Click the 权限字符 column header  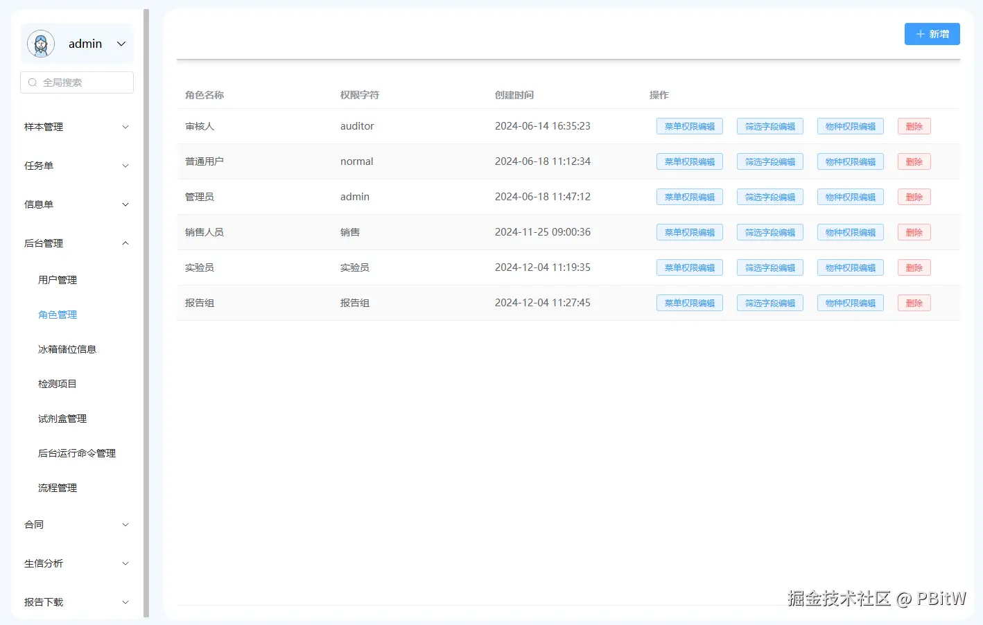[360, 95]
